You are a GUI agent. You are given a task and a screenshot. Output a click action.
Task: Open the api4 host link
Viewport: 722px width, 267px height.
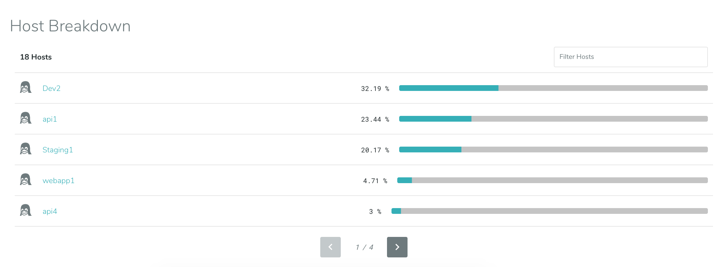[x=50, y=211]
